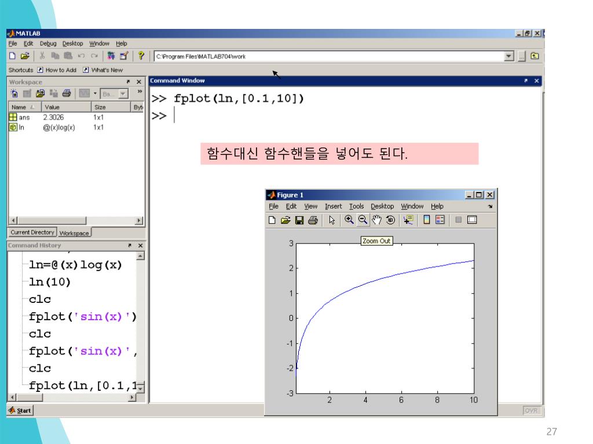Click the Undo arrow in the MATLAB toolbar
593x444 pixels.
point(81,56)
